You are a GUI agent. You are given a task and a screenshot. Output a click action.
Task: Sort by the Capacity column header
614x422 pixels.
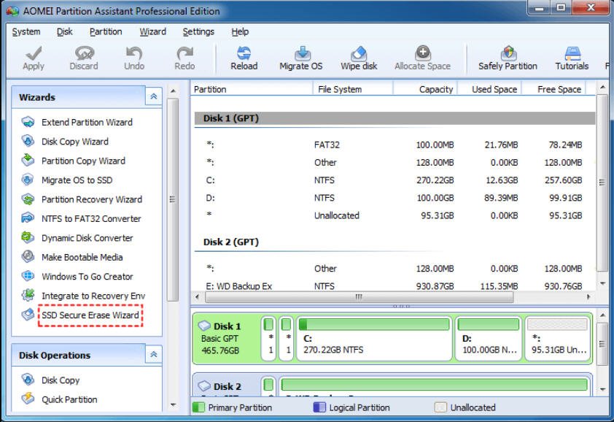(x=425, y=89)
